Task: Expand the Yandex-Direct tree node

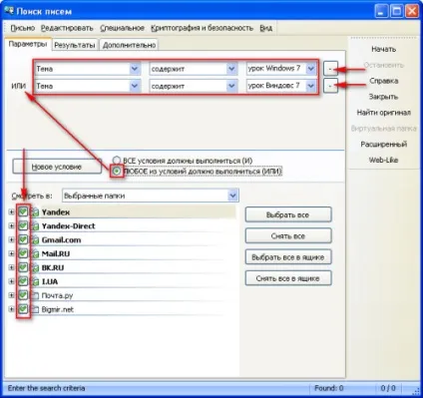Action: click(11, 226)
